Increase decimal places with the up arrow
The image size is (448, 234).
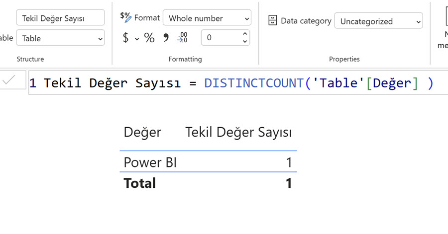tap(244, 34)
